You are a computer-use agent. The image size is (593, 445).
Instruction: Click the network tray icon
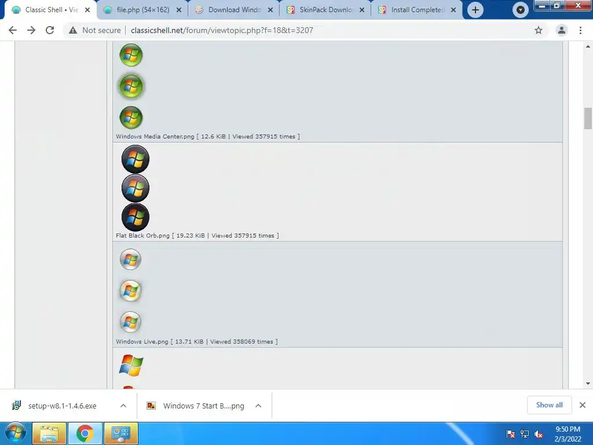click(x=525, y=434)
